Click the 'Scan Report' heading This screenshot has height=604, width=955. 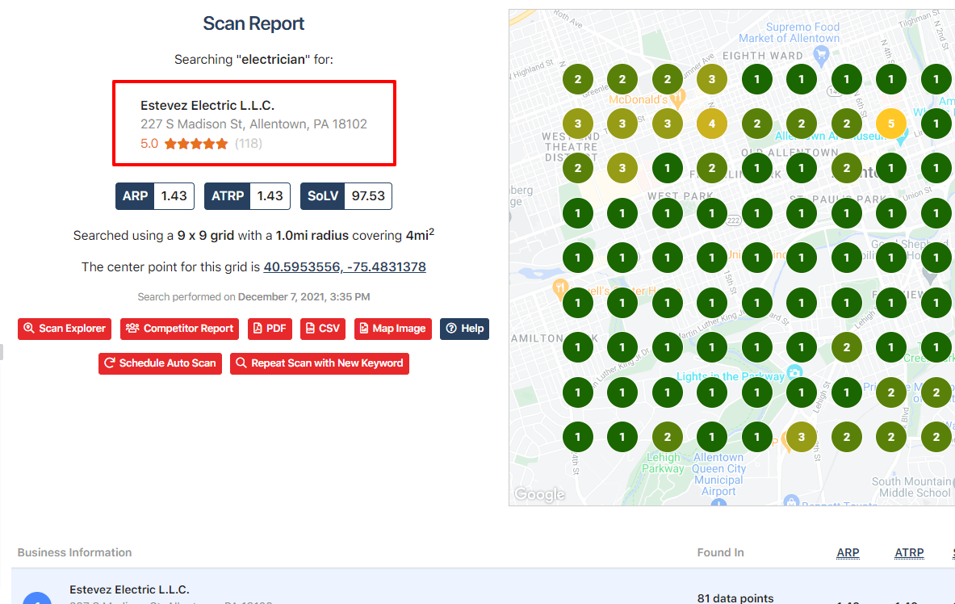coord(253,23)
